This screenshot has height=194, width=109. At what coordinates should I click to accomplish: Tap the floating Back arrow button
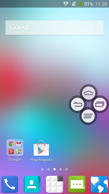[x=78, y=104]
